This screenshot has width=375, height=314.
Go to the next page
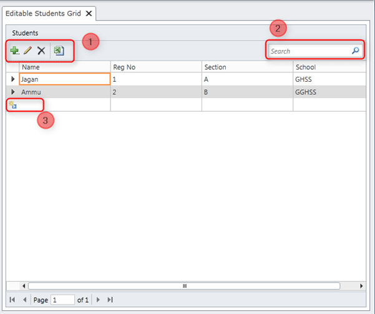click(x=98, y=300)
